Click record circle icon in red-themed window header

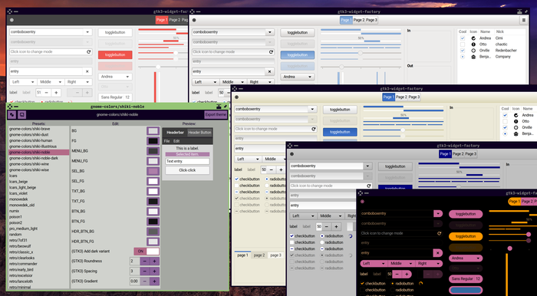12,20
